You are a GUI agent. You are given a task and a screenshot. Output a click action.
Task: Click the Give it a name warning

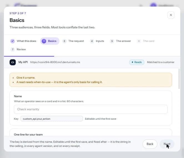point(26,78)
